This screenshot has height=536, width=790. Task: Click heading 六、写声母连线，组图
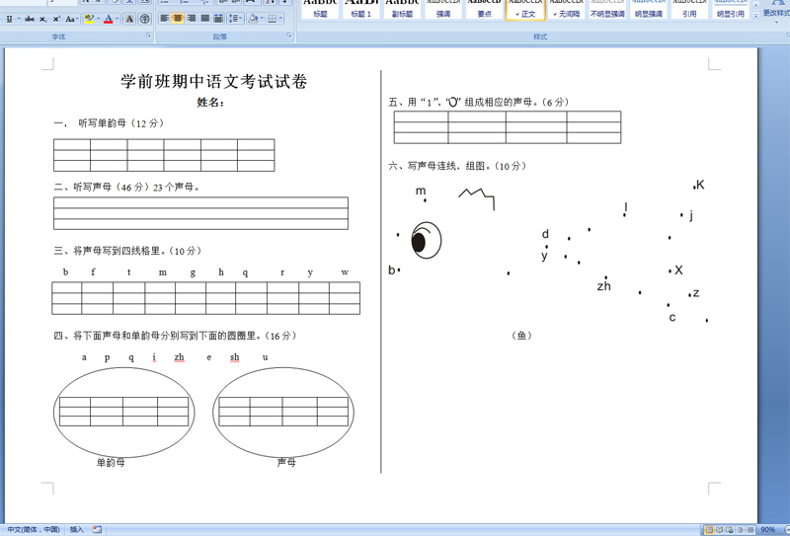point(457,166)
